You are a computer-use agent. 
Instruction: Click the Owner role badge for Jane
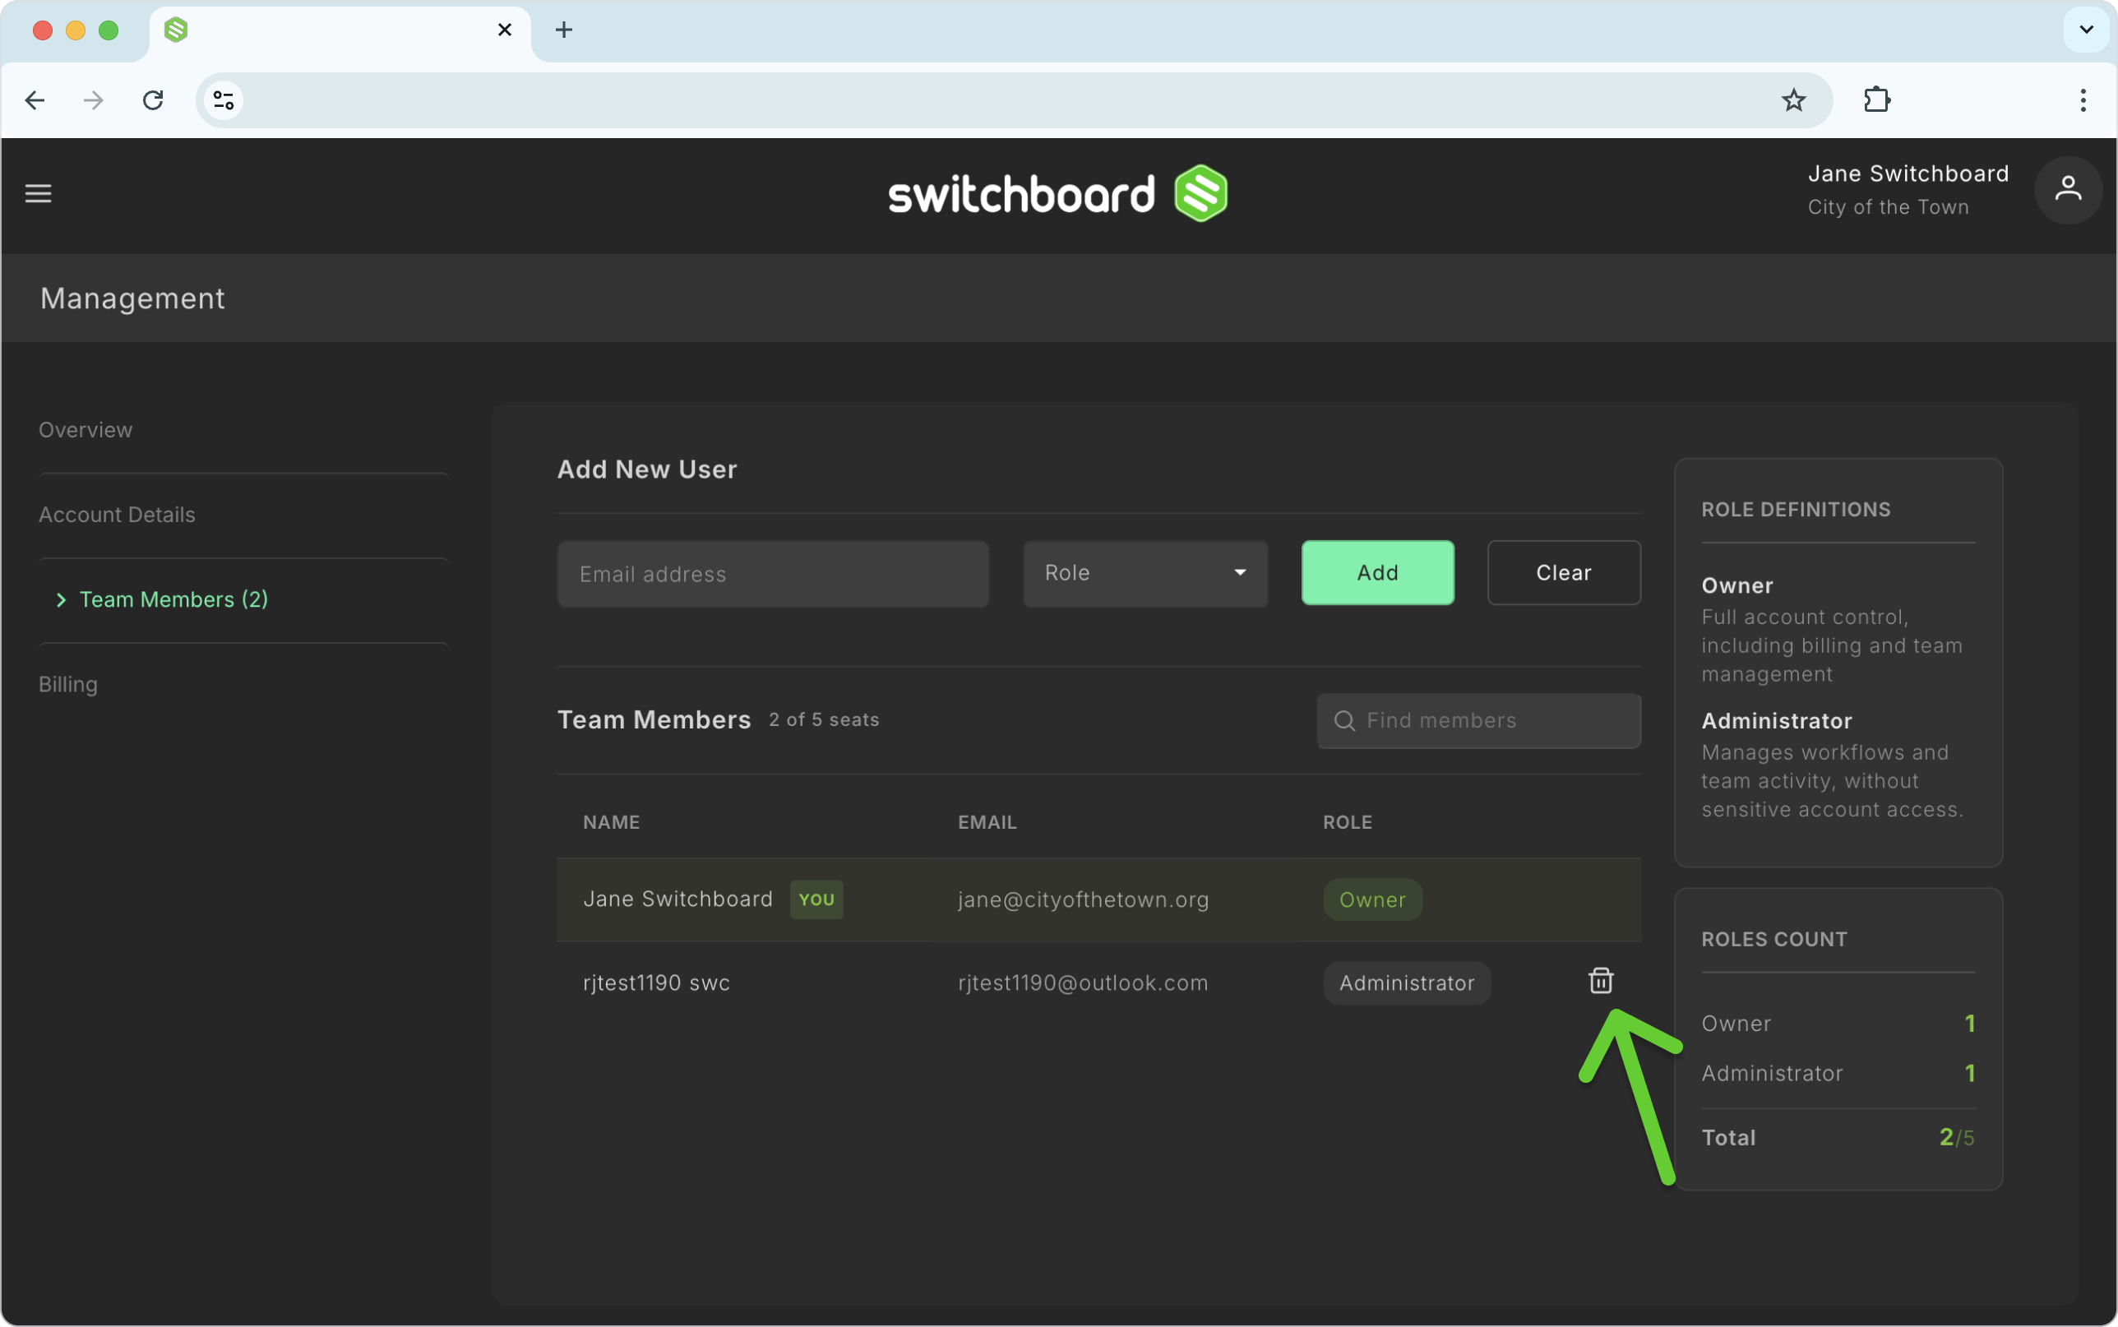[x=1372, y=899]
